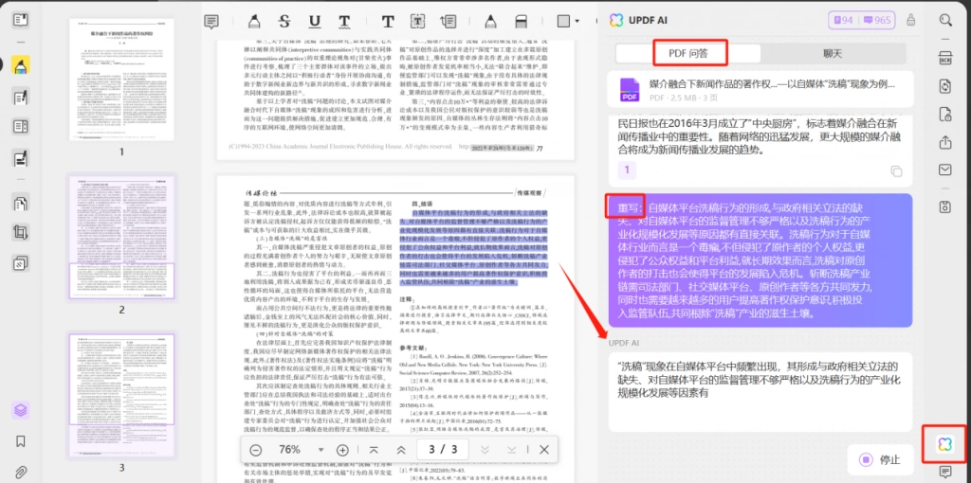The width and height of the screenshot is (971, 483).
Task: Open the Edit PDF mode icon
Action: 21,98
